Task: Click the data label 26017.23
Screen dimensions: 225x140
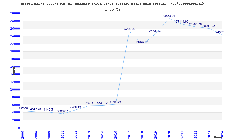Action: tap(209, 26)
